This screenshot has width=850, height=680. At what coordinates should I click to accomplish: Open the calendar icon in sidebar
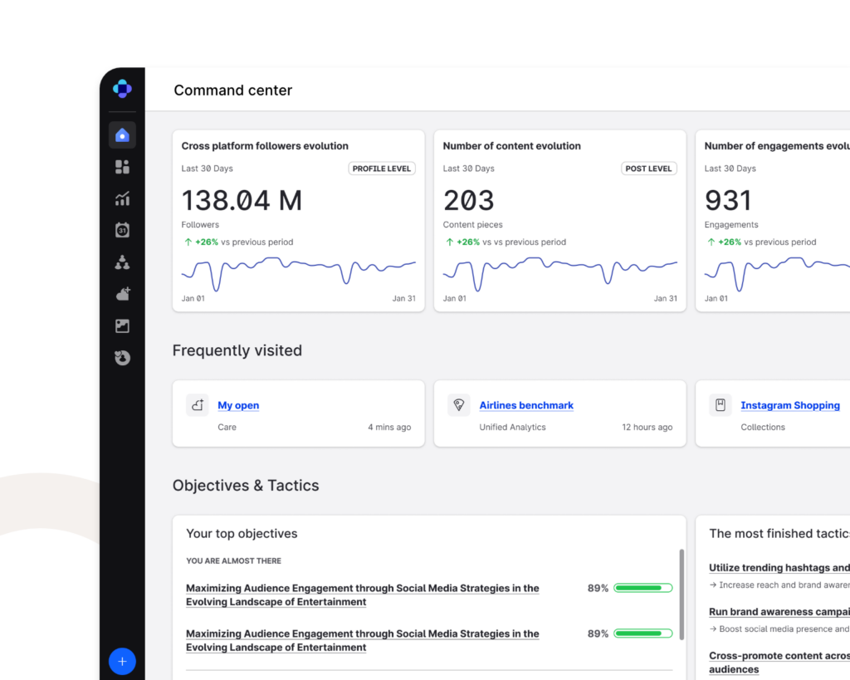(x=122, y=230)
